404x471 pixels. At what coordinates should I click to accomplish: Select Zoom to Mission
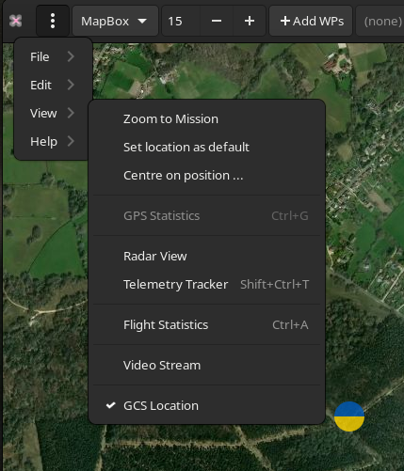point(207,119)
